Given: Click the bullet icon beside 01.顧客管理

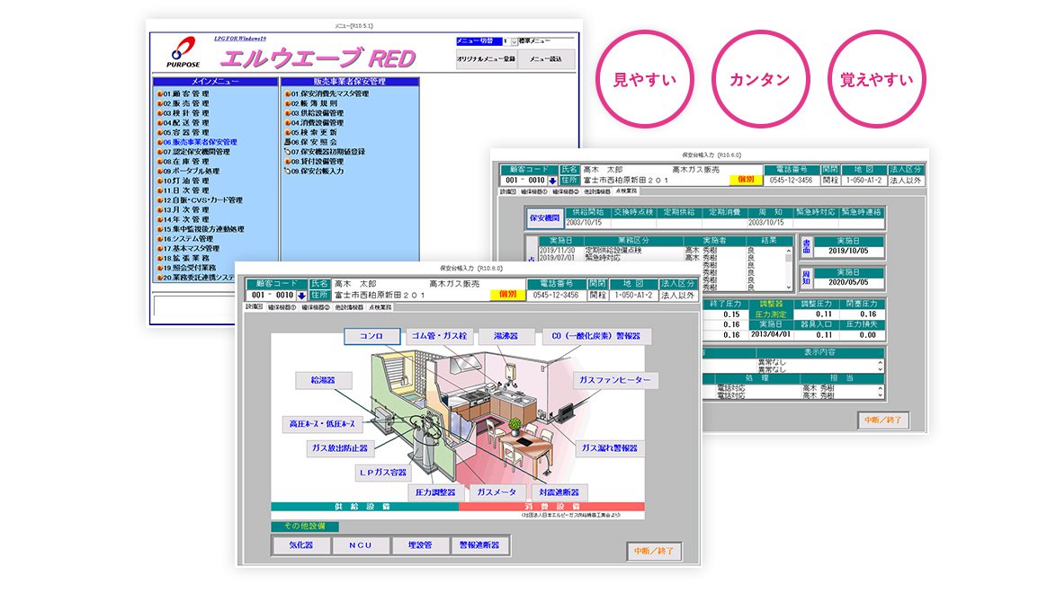Looking at the screenshot, I should [x=159, y=94].
